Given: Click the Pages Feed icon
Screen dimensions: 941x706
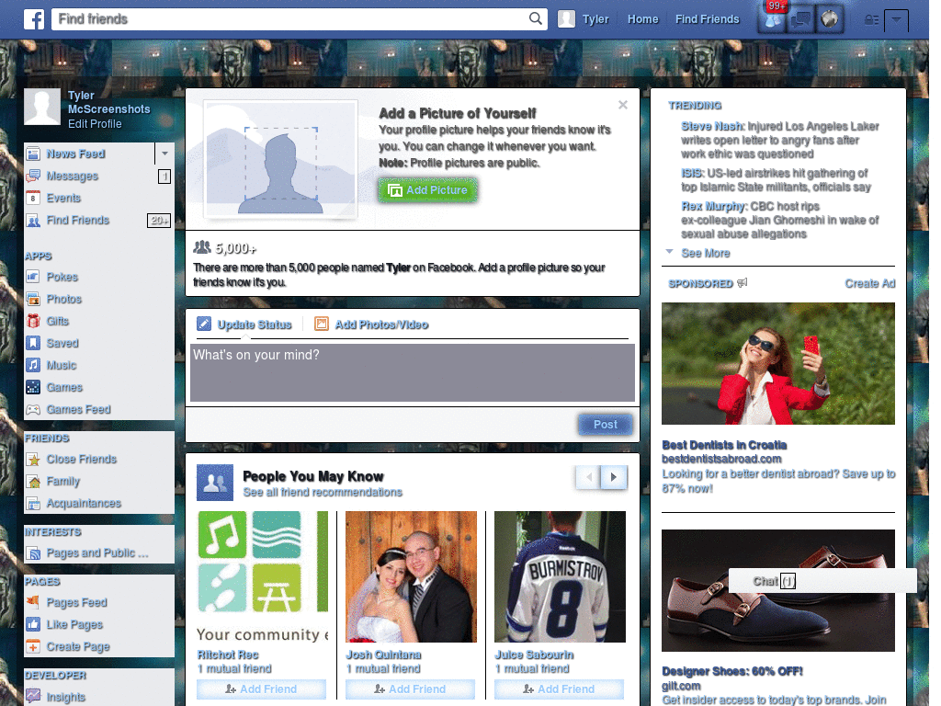Looking at the screenshot, I should (33, 602).
